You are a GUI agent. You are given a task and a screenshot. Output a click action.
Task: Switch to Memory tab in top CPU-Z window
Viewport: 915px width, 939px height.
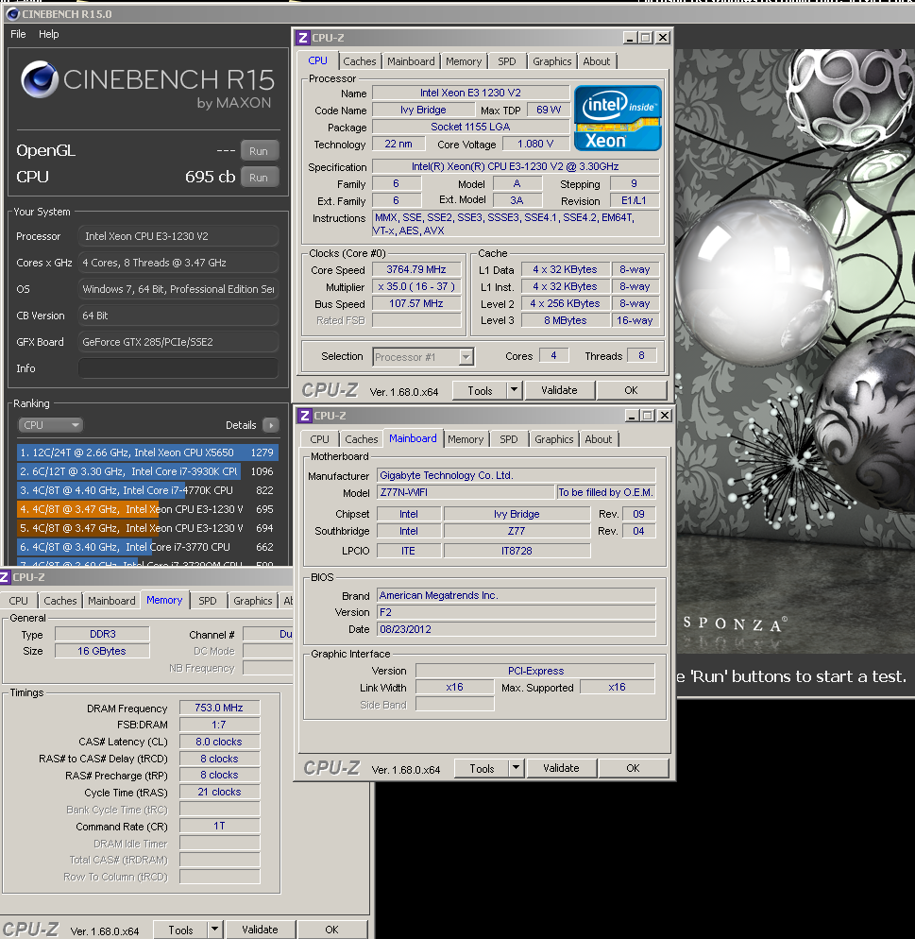(x=464, y=61)
